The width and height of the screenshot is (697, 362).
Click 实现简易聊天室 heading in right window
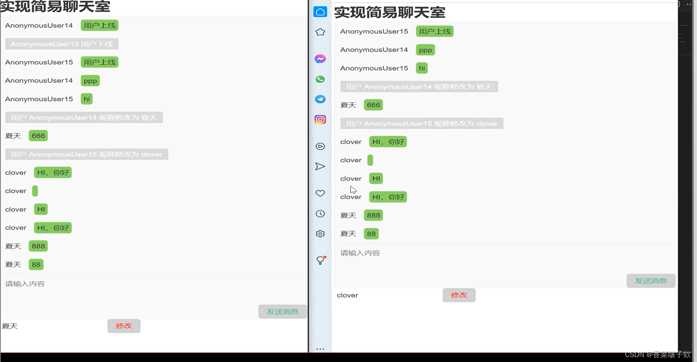(390, 12)
